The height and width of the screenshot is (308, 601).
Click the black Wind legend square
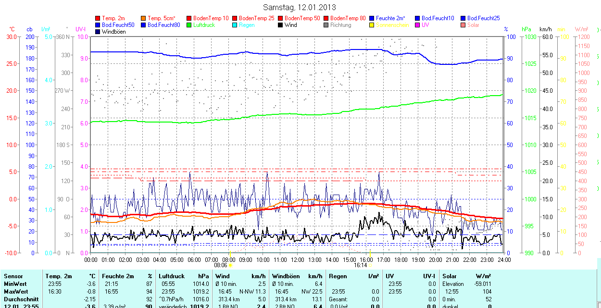click(281, 25)
